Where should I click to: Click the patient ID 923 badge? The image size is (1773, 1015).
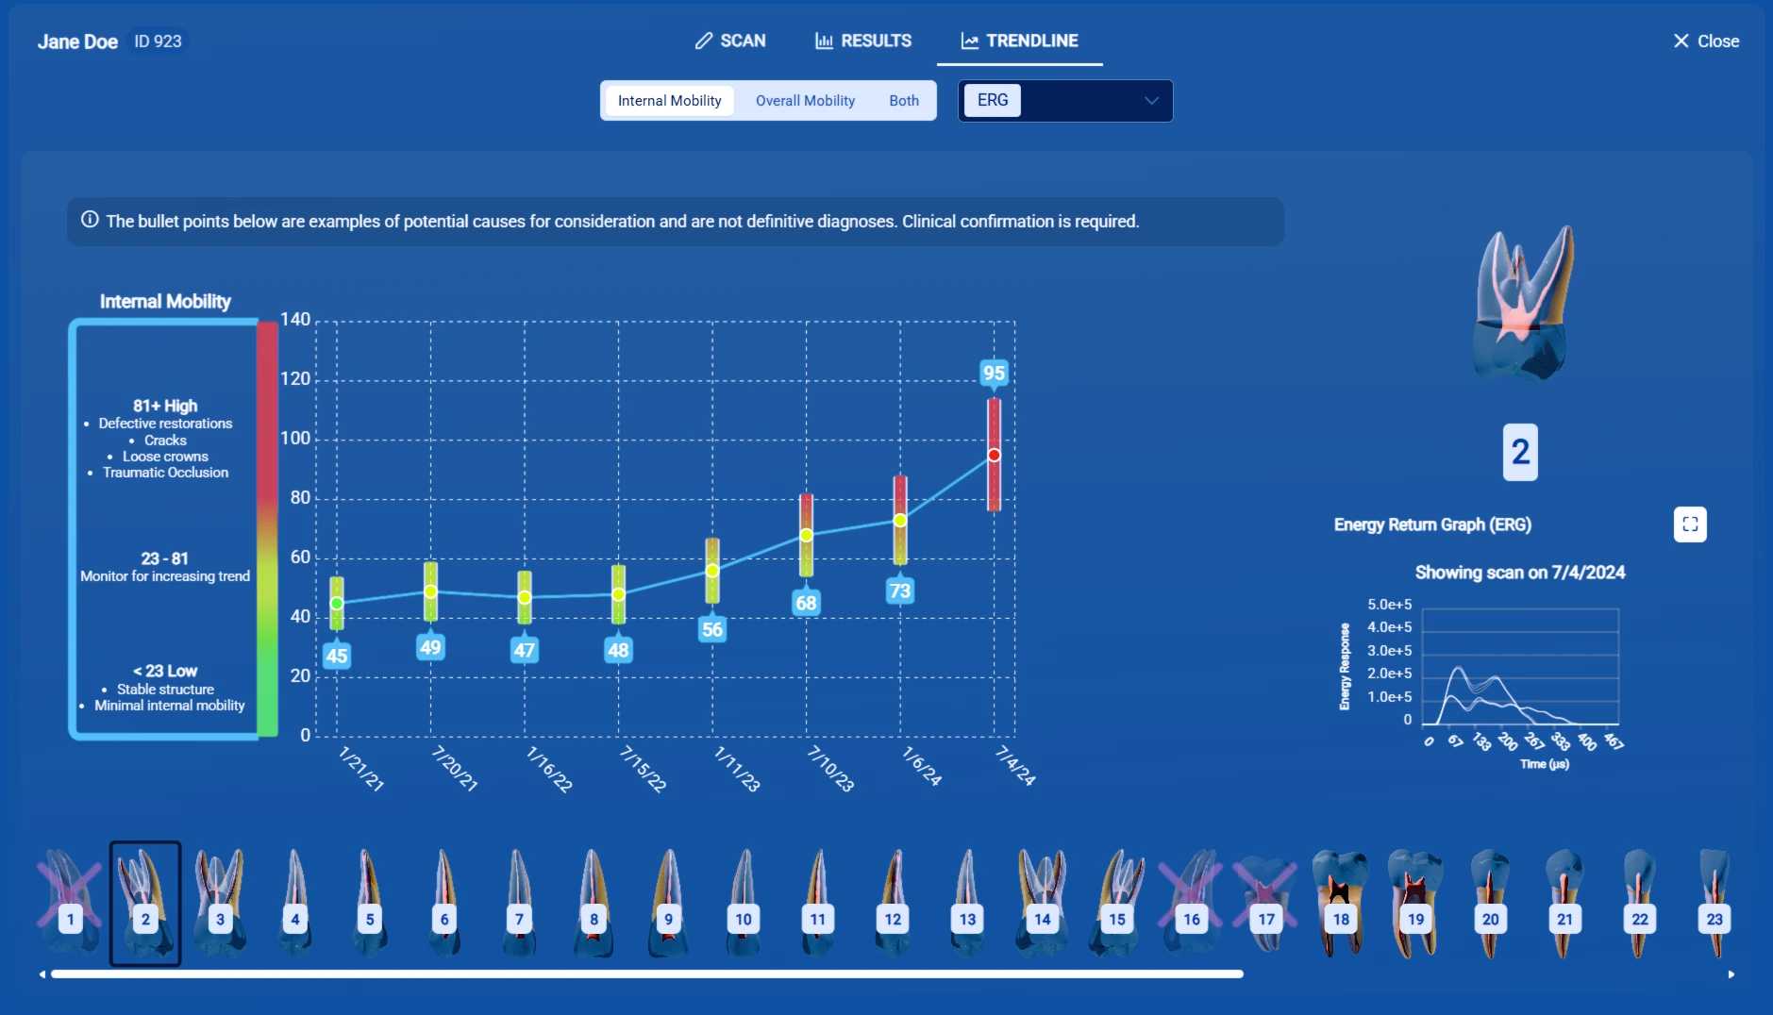tap(158, 42)
